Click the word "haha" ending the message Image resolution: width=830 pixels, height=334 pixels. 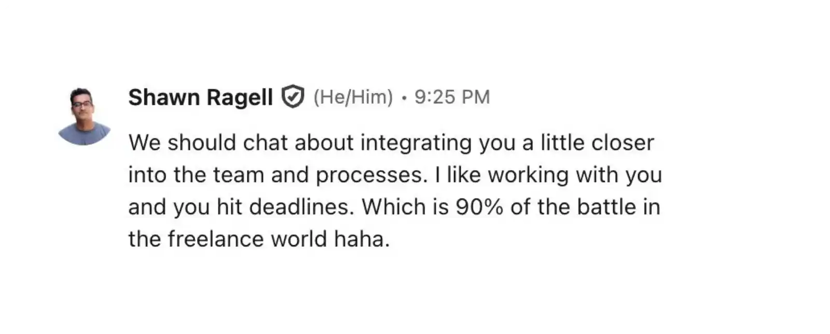(x=361, y=239)
